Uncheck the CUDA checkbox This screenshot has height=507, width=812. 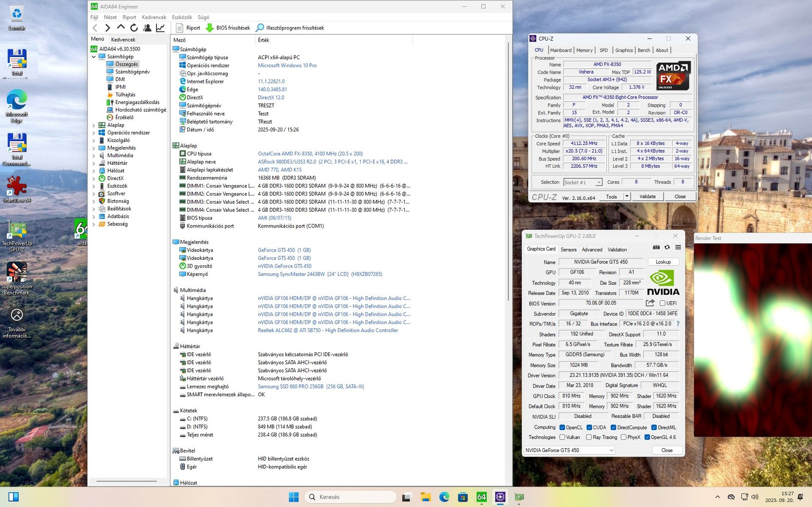[589, 427]
